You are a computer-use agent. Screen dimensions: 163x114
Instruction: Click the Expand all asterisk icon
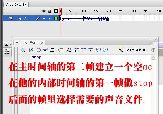(x=91, y=50)
